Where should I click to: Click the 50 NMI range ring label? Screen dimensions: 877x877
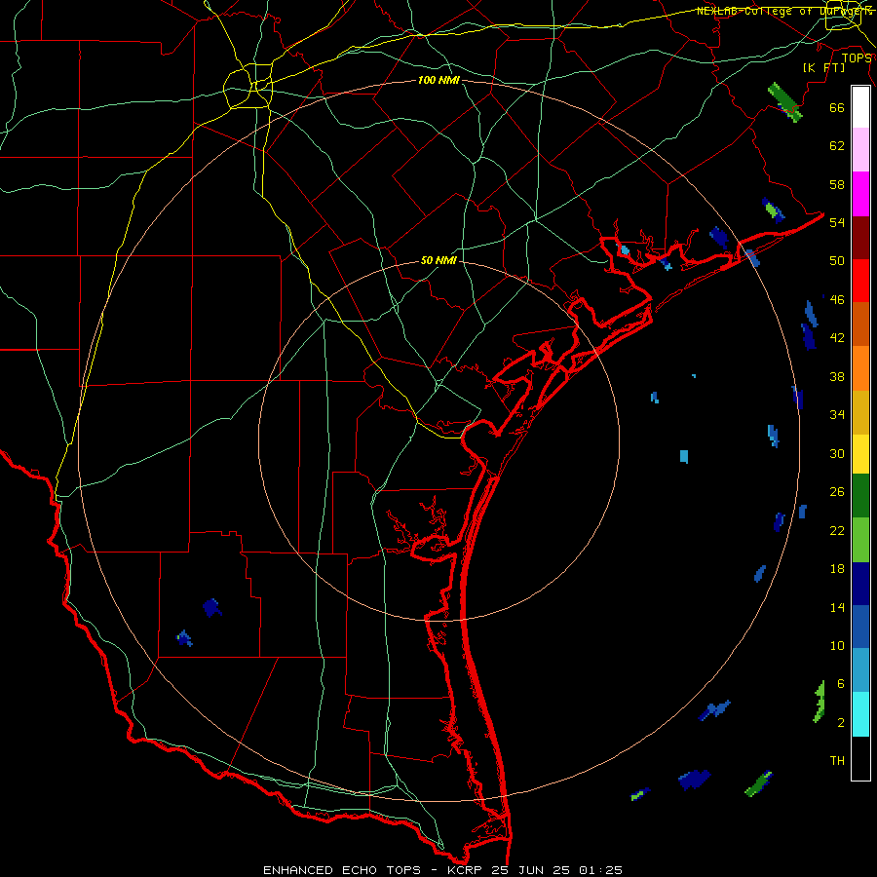pyautogui.click(x=438, y=260)
